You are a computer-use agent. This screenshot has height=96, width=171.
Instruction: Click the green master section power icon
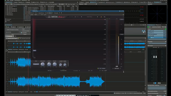[x=148, y=27]
